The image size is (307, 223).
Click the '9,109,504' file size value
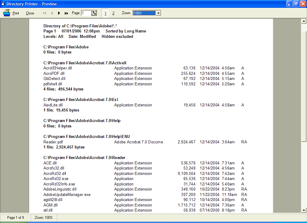tap(186, 173)
